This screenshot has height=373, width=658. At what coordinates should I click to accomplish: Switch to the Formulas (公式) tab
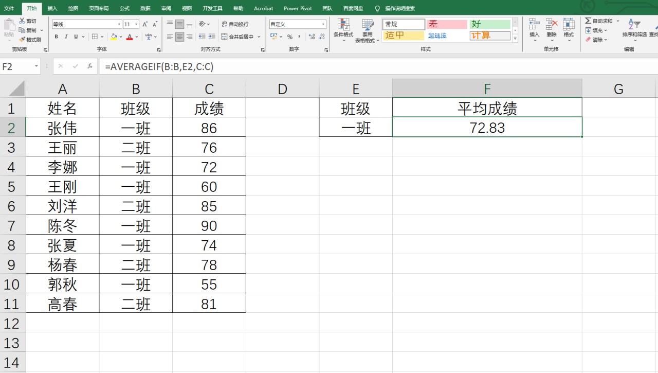click(x=124, y=8)
